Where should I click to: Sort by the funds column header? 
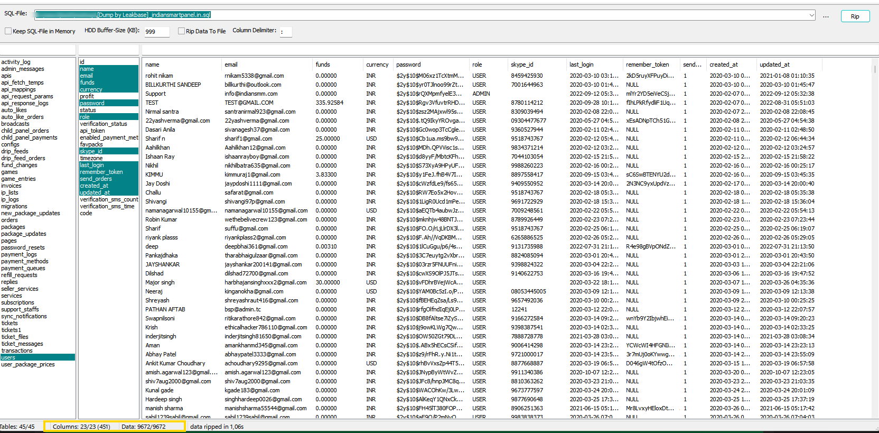pyautogui.click(x=338, y=65)
